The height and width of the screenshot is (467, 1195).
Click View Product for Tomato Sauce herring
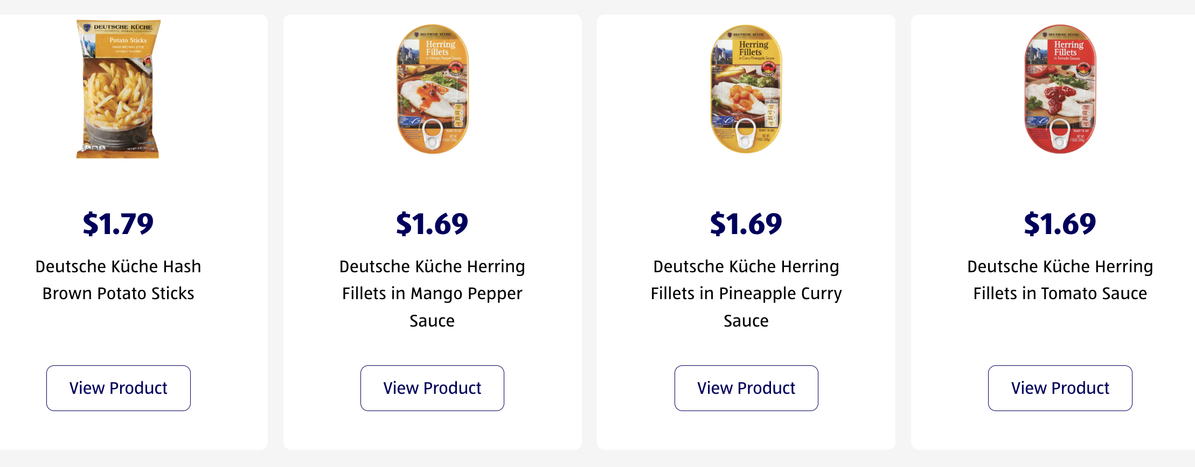point(1060,388)
